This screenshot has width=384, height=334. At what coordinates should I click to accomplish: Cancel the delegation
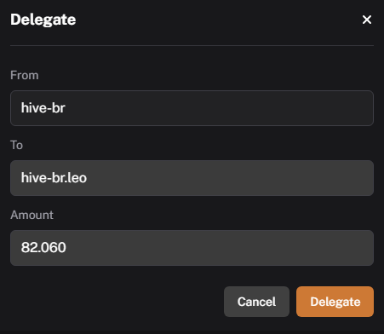tap(256, 302)
